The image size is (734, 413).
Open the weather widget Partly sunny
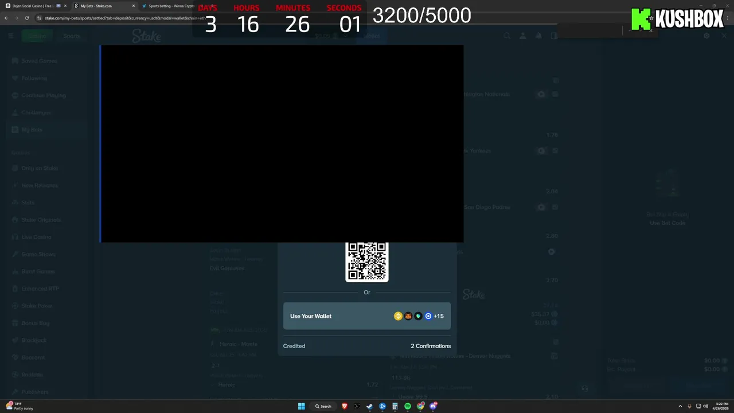coord(20,406)
